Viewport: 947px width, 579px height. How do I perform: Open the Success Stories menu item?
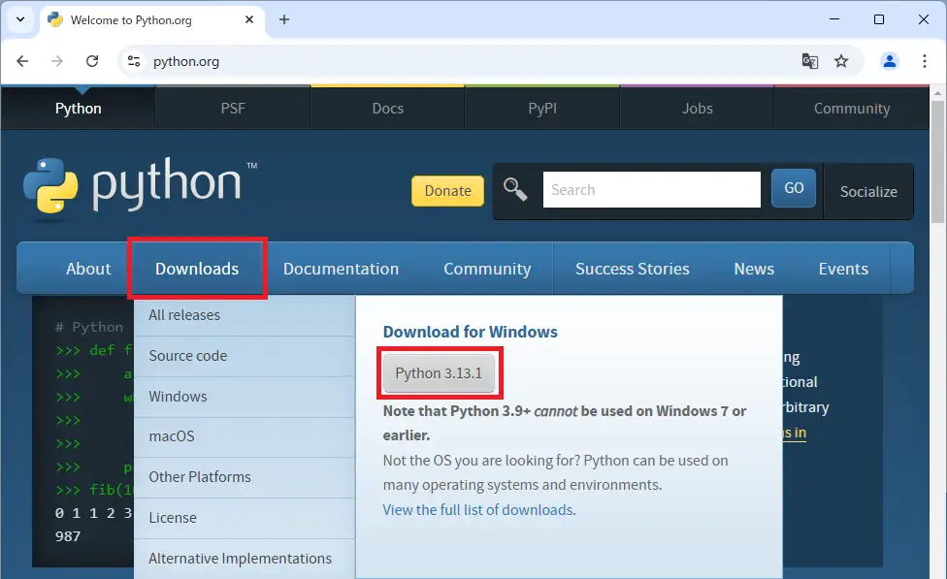click(x=633, y=269)
